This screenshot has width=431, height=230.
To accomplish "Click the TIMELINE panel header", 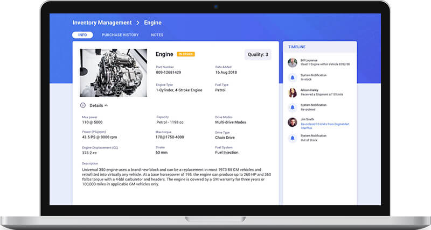I will (x=320, y=47).
